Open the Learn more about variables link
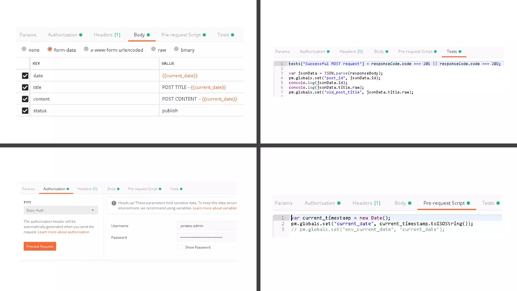Viewport: 517px width, 291px height. coord(215,208)
